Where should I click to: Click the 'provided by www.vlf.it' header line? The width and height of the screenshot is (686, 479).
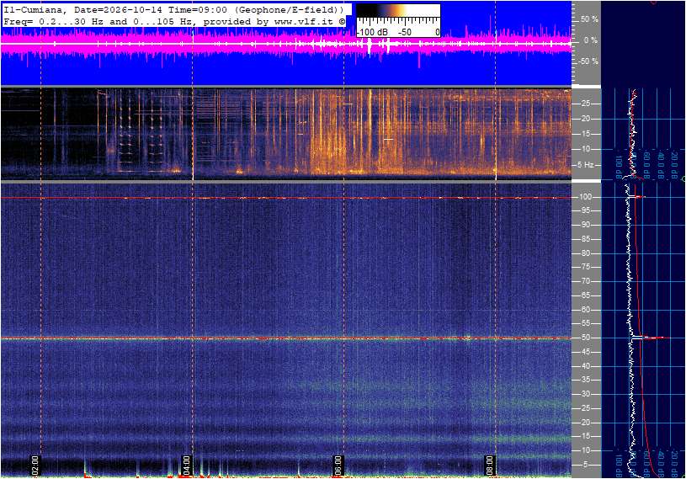174,21
